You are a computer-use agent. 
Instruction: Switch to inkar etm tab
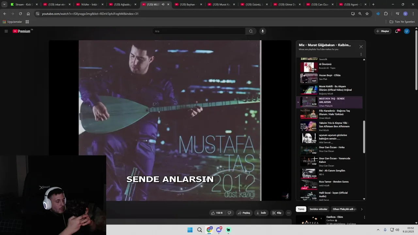coord(57,5)
